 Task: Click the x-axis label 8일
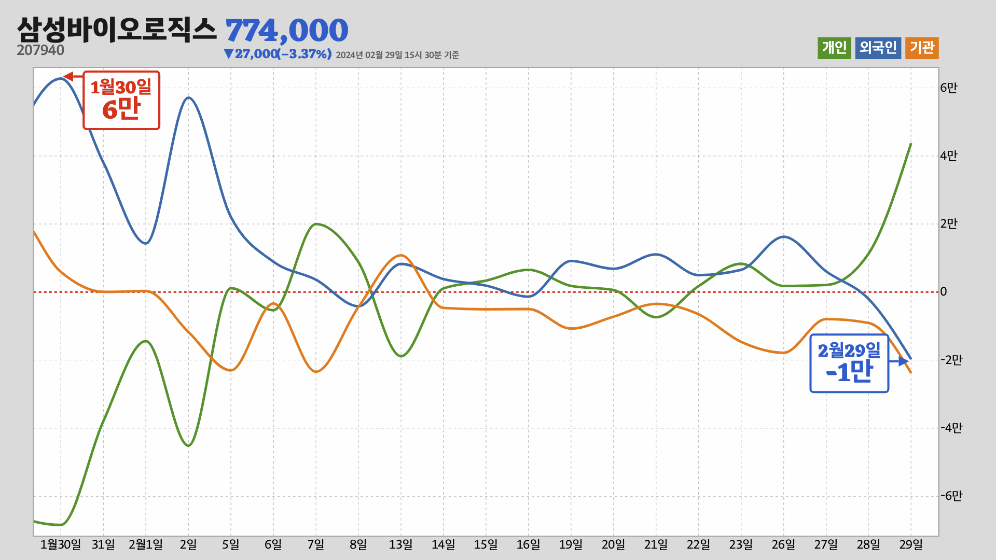coord(358,545)
